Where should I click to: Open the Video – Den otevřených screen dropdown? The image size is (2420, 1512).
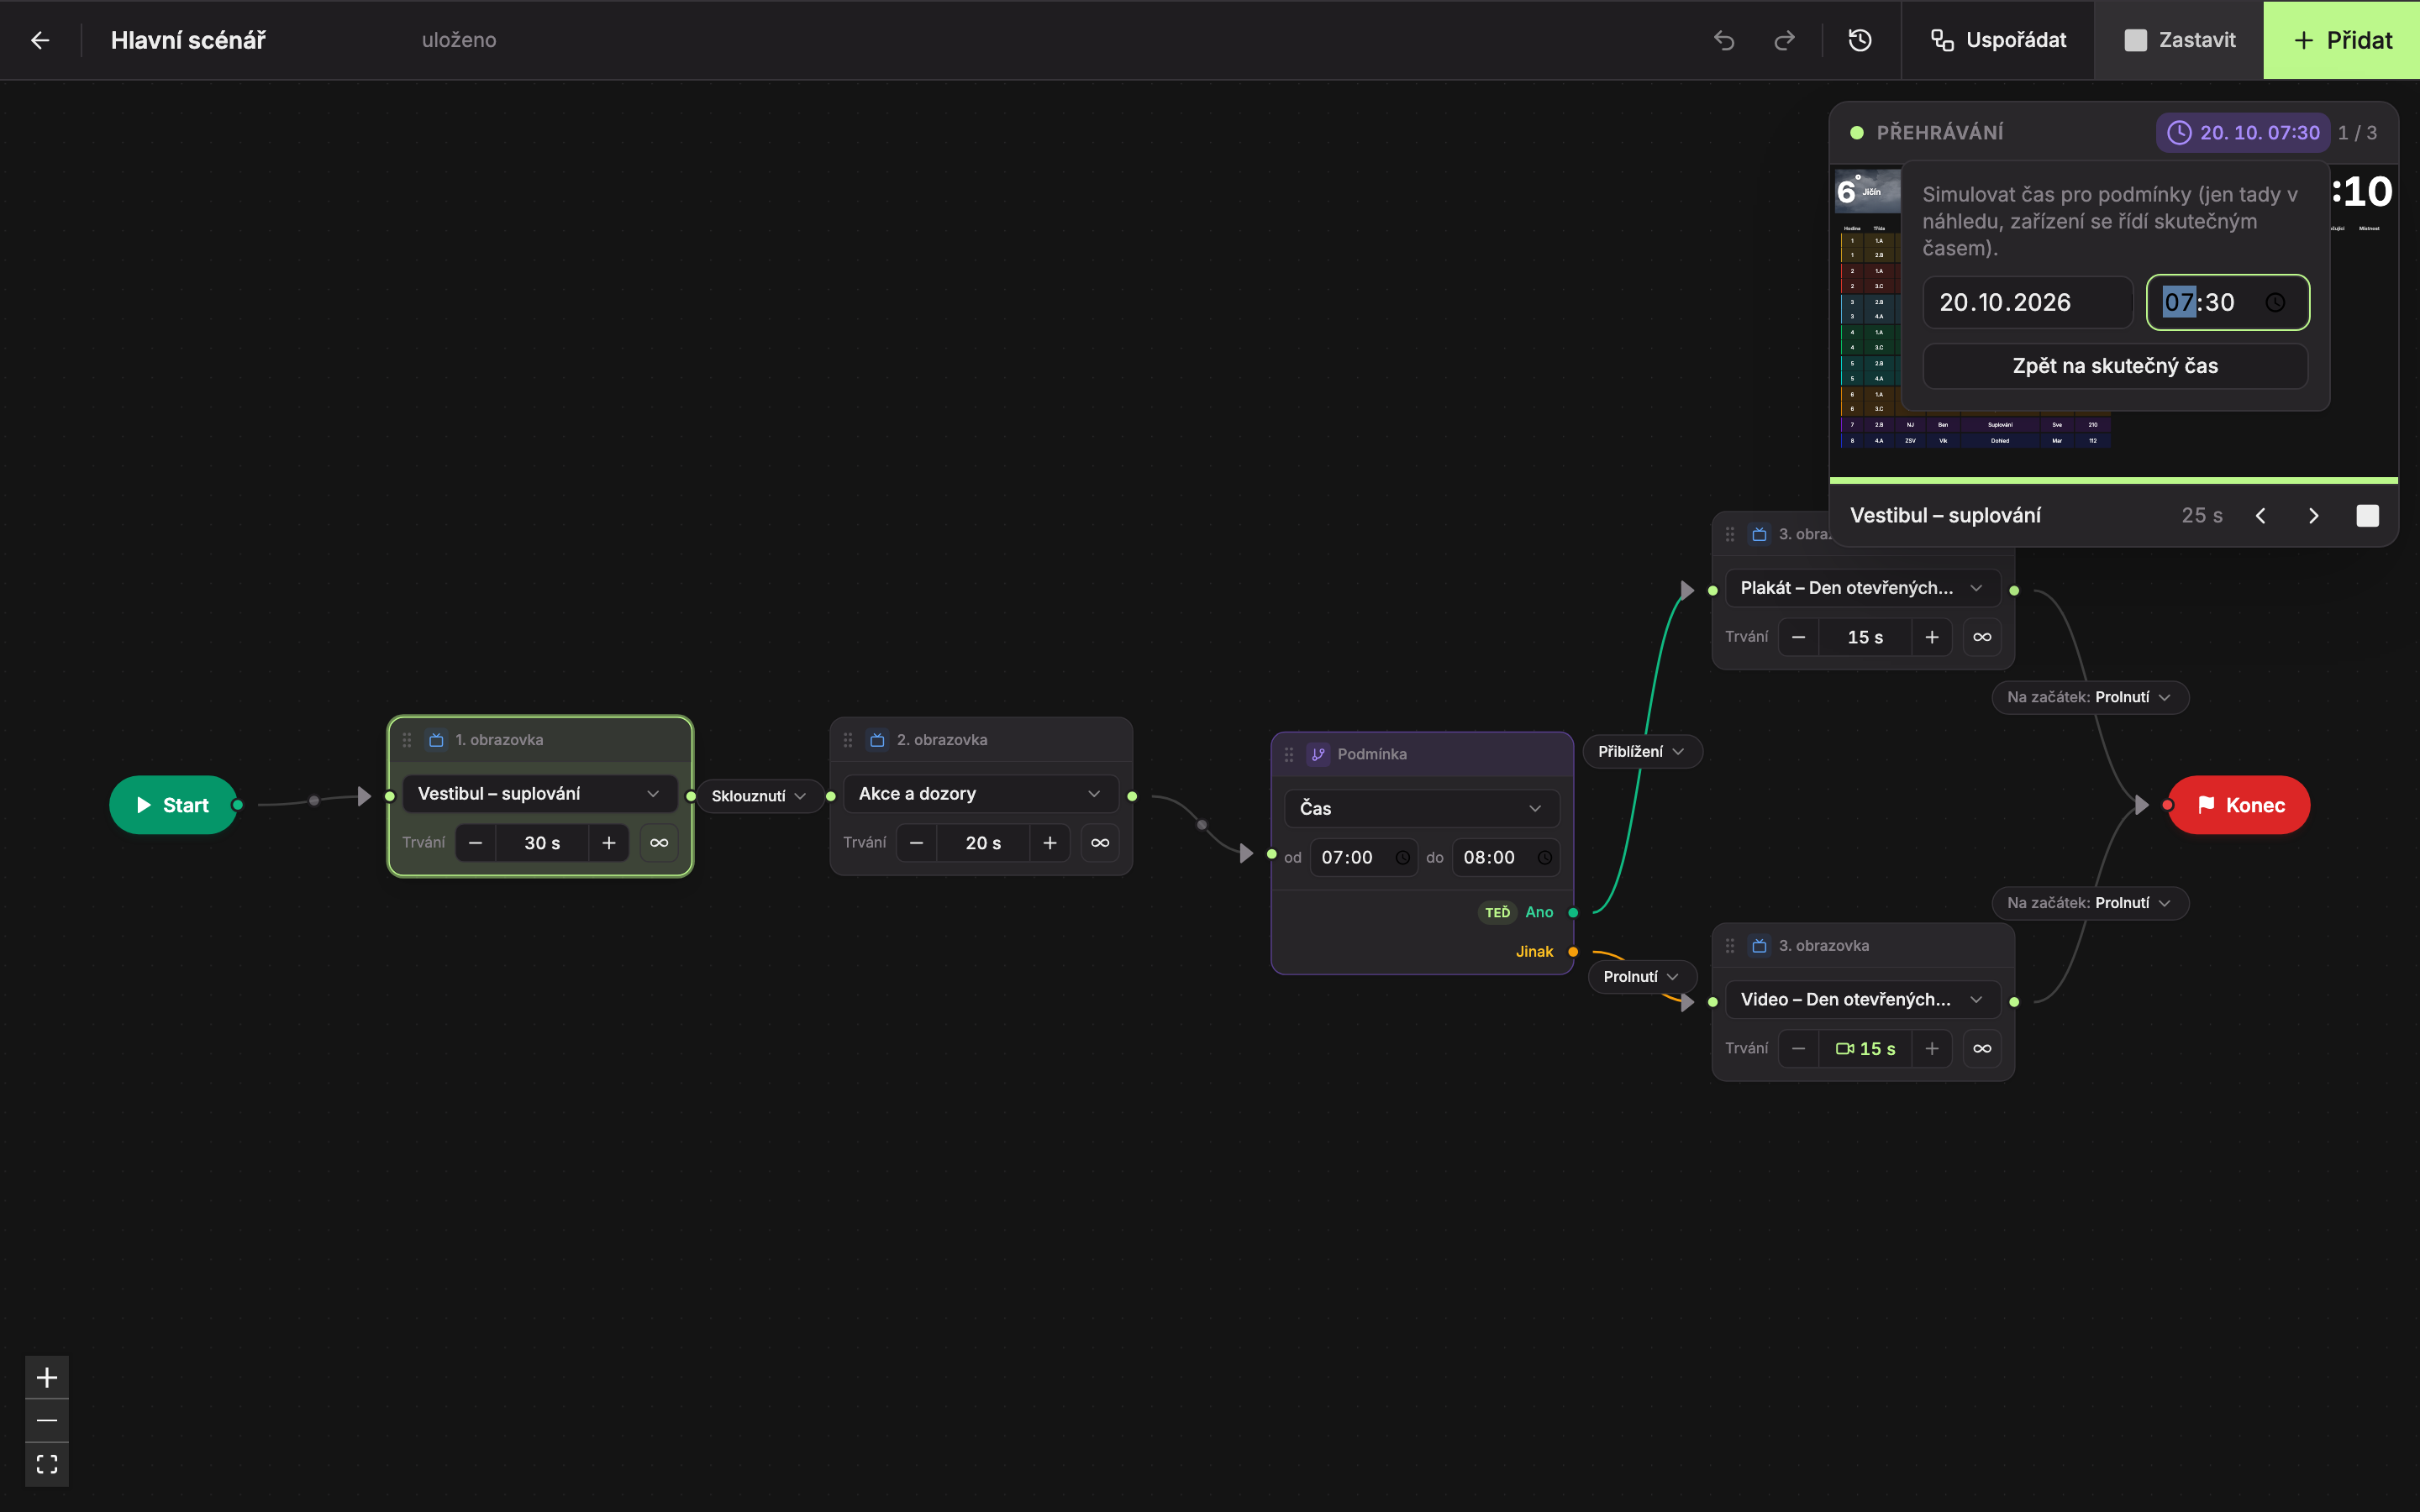pos(1862,1000)
